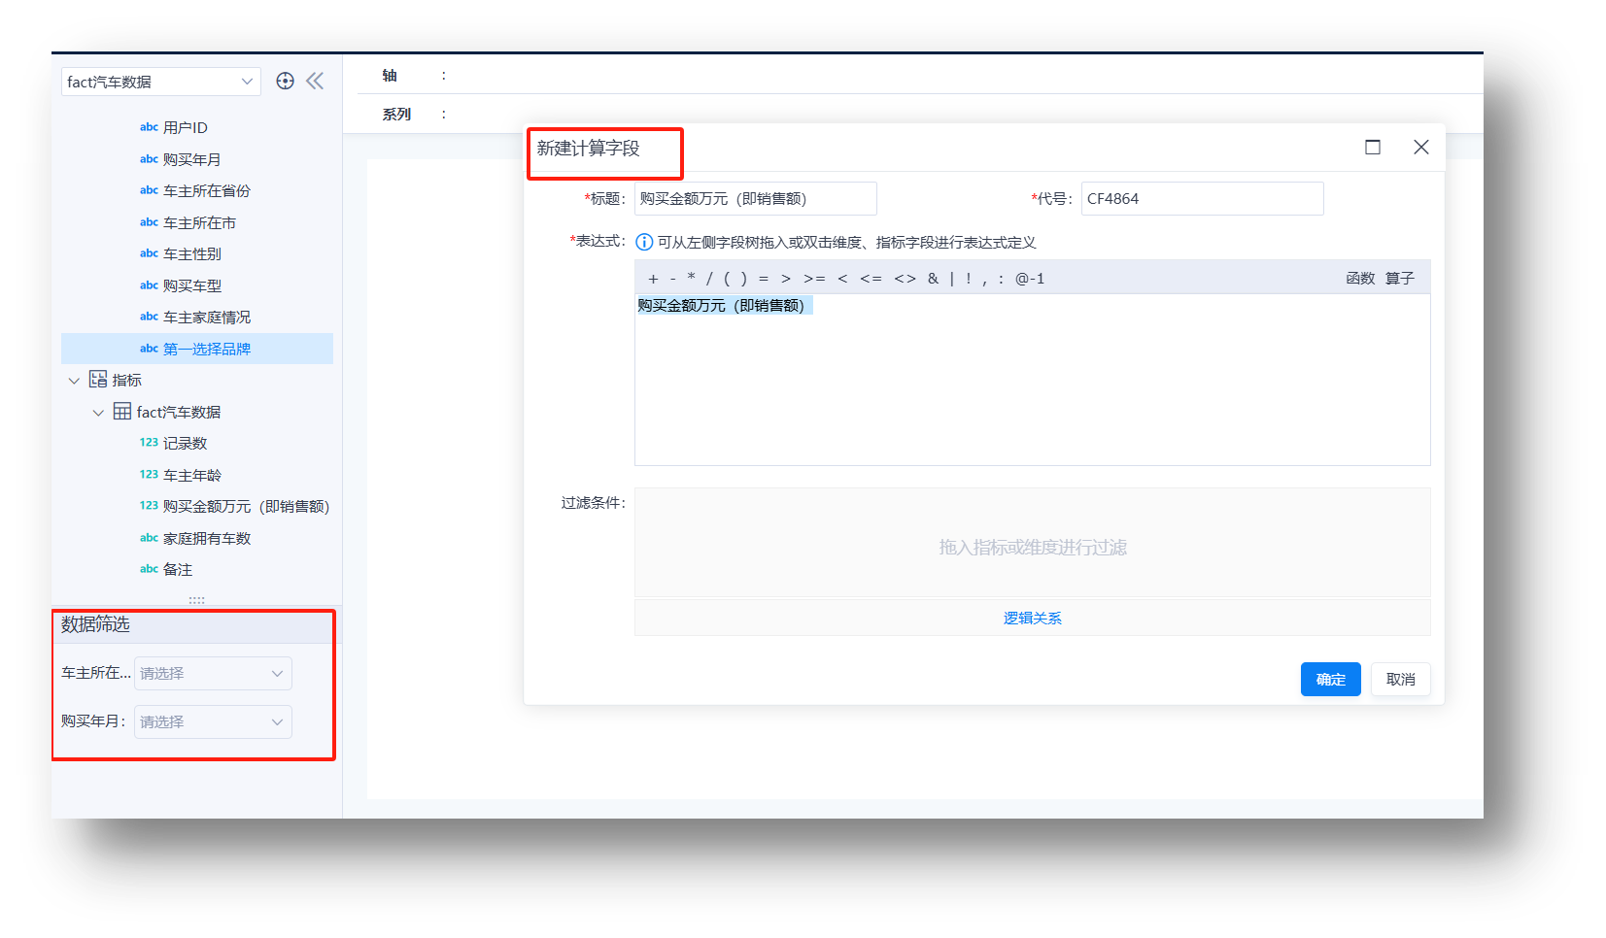The width and height of the screenshot is (1606, 938).
Task: Collapse the fact汽车数据 table node
Action: [x=98, y=413]
